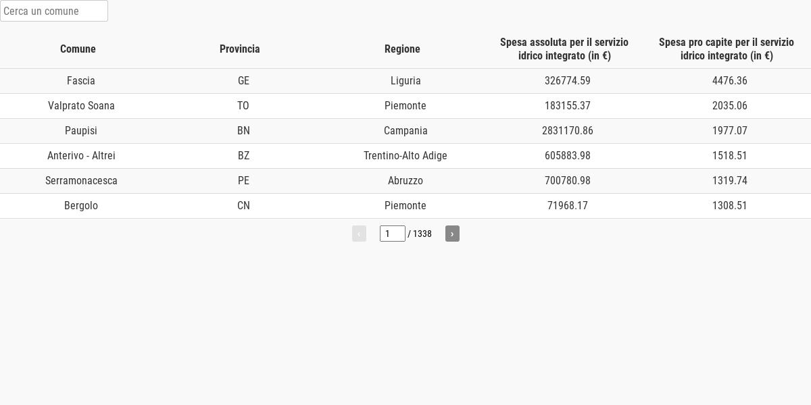Click the Trentino-Alto Adige region cell
Viewport: 811px width, 405px height.
405,156
